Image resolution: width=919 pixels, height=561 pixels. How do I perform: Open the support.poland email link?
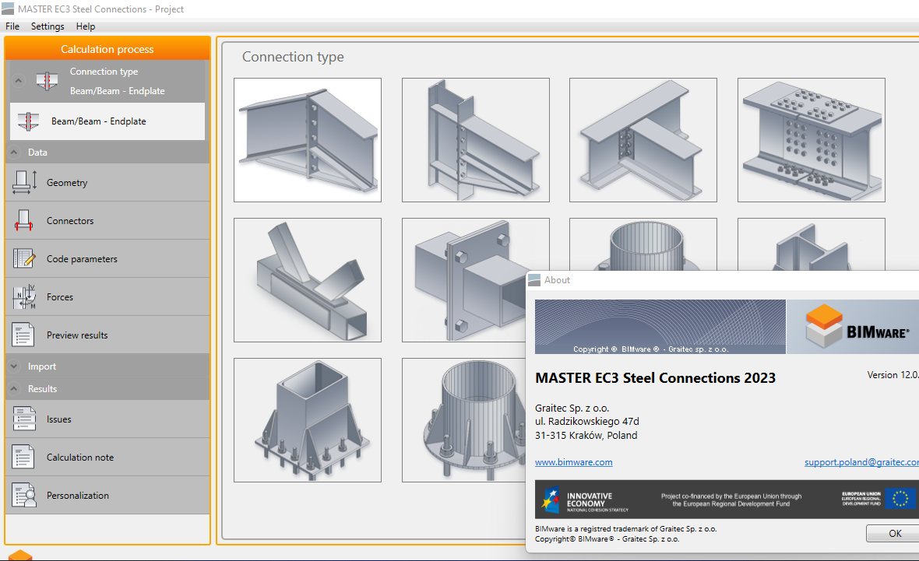(x=861, y=461)
